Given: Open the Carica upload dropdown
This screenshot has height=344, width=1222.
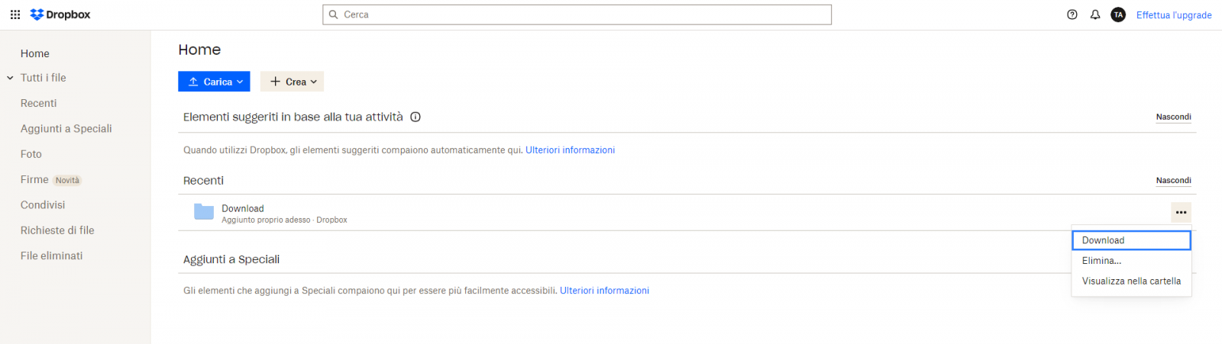Looking at the screenshot, I should pyautogui.click(x=214, y=82).
